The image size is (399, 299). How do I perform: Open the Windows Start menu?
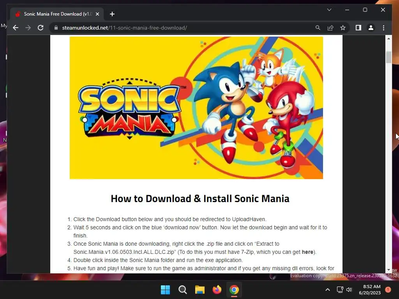coord(165,290)
